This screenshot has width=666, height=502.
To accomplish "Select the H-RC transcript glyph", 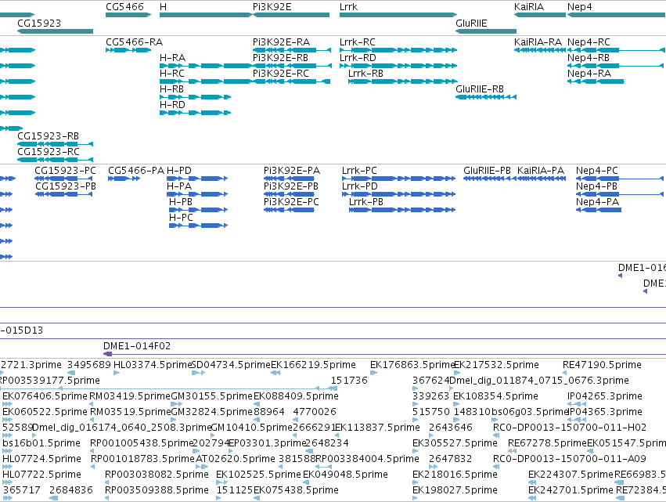I will point(206,81).
